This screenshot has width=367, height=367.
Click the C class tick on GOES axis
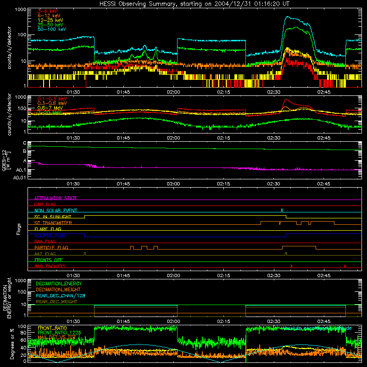point(25,143)
